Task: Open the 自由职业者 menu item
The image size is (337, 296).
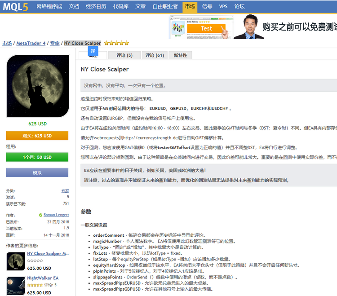Action: pos(165,6)
